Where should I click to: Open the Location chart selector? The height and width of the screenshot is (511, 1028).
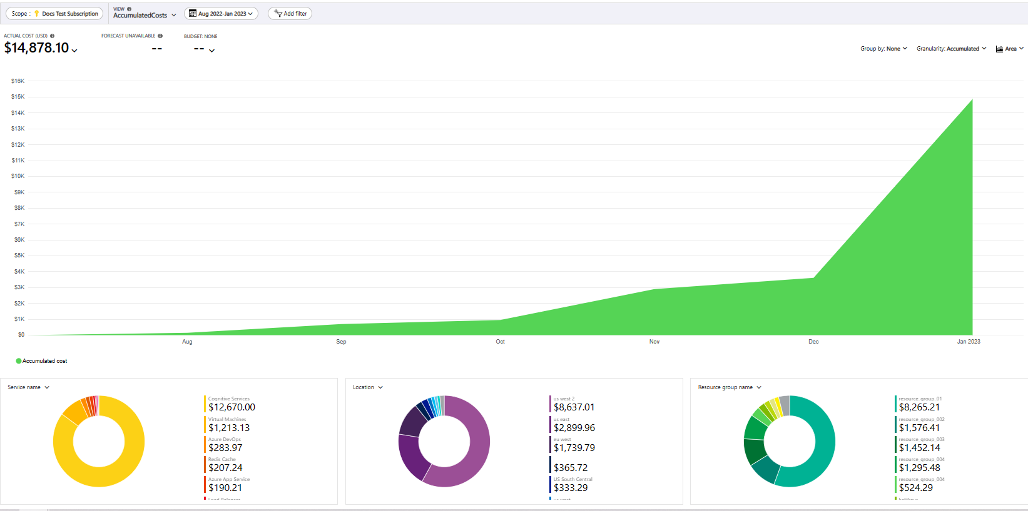click(367, 387)
